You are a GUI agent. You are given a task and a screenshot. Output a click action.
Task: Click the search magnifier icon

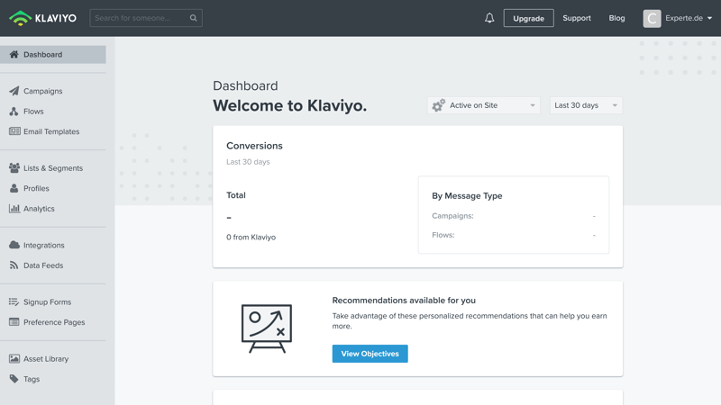coord(193,18)
